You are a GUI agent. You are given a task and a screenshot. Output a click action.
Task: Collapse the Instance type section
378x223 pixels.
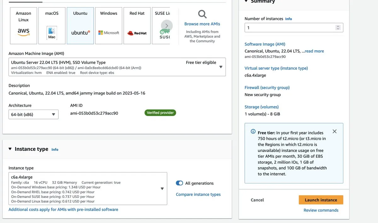pos(10,149)
